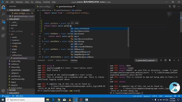Viewport: 182px width, 102px height.
Task: Select terminal from powershell dropdown
Action: tap(146, 60)
